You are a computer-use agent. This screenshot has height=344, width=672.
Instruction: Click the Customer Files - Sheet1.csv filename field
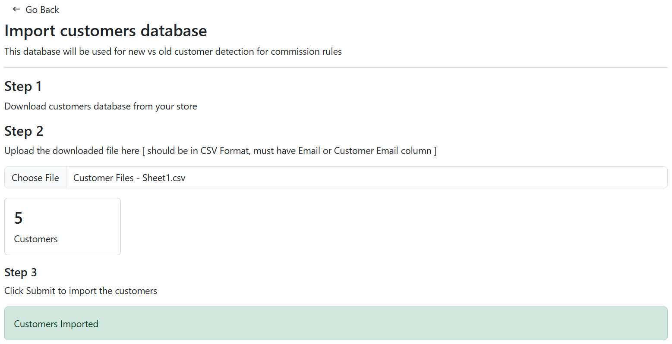point(129,178)
